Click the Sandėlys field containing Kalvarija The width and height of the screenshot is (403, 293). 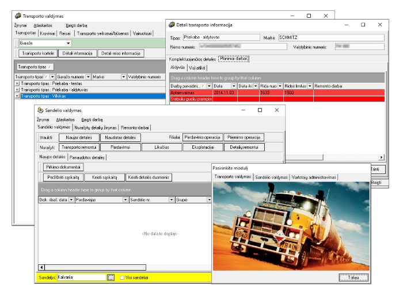[x=82, y=277]
